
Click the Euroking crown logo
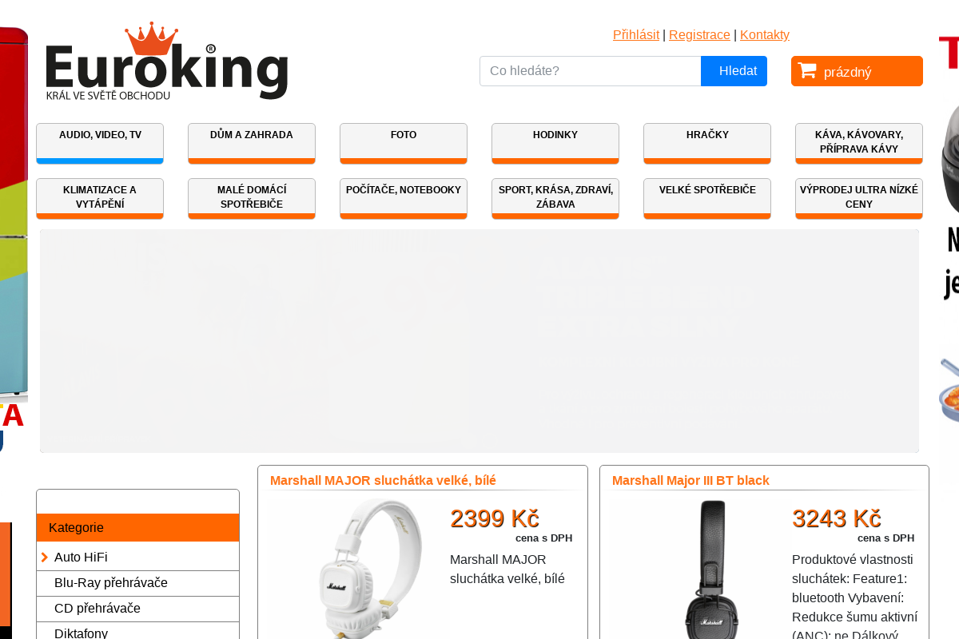(x=166, y=61)
